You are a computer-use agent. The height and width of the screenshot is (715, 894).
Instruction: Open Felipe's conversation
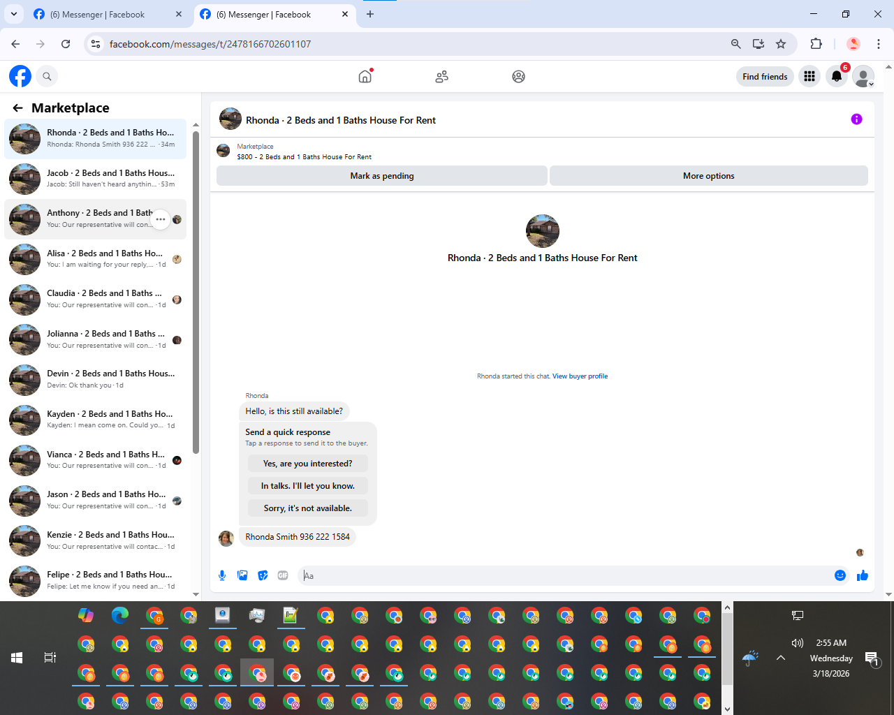[x=96, y=580]
